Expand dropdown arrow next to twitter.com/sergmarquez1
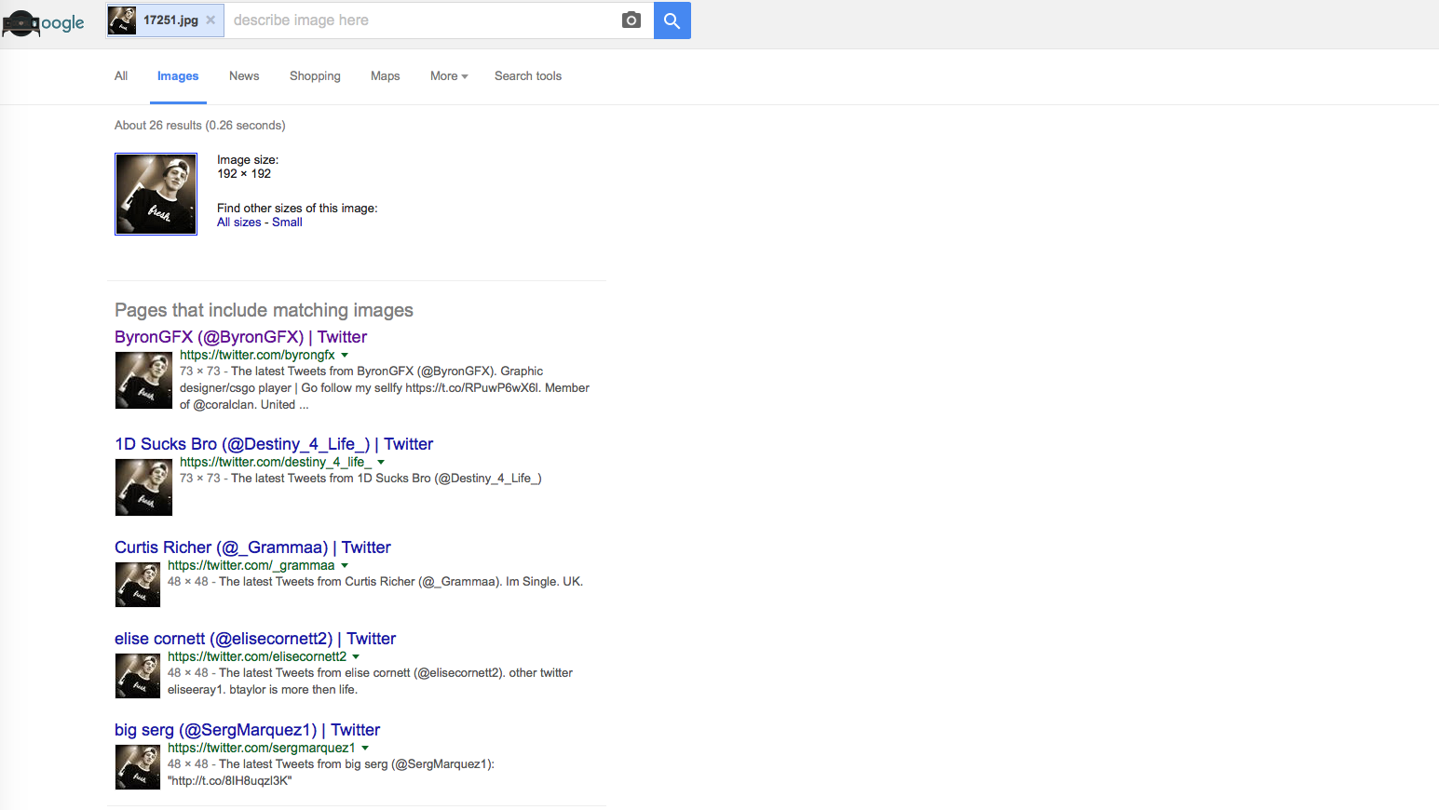1439x810 pixels. pos(365,749)
